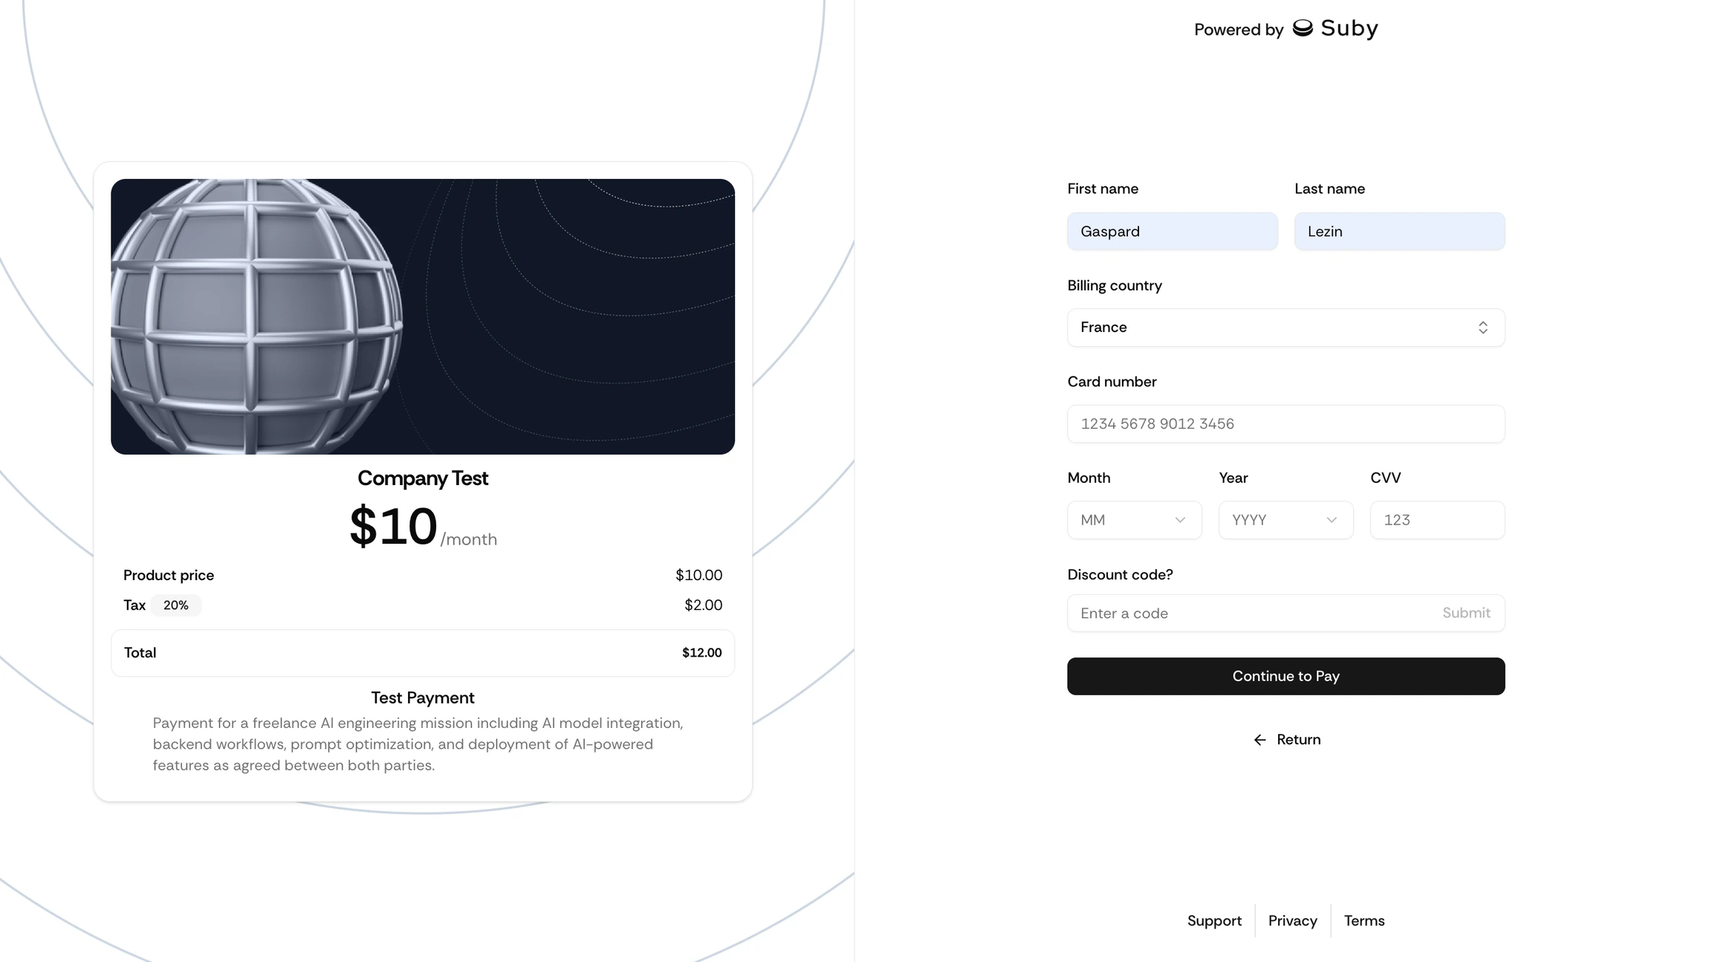Open the Terms footer link

coord(1364,921)
